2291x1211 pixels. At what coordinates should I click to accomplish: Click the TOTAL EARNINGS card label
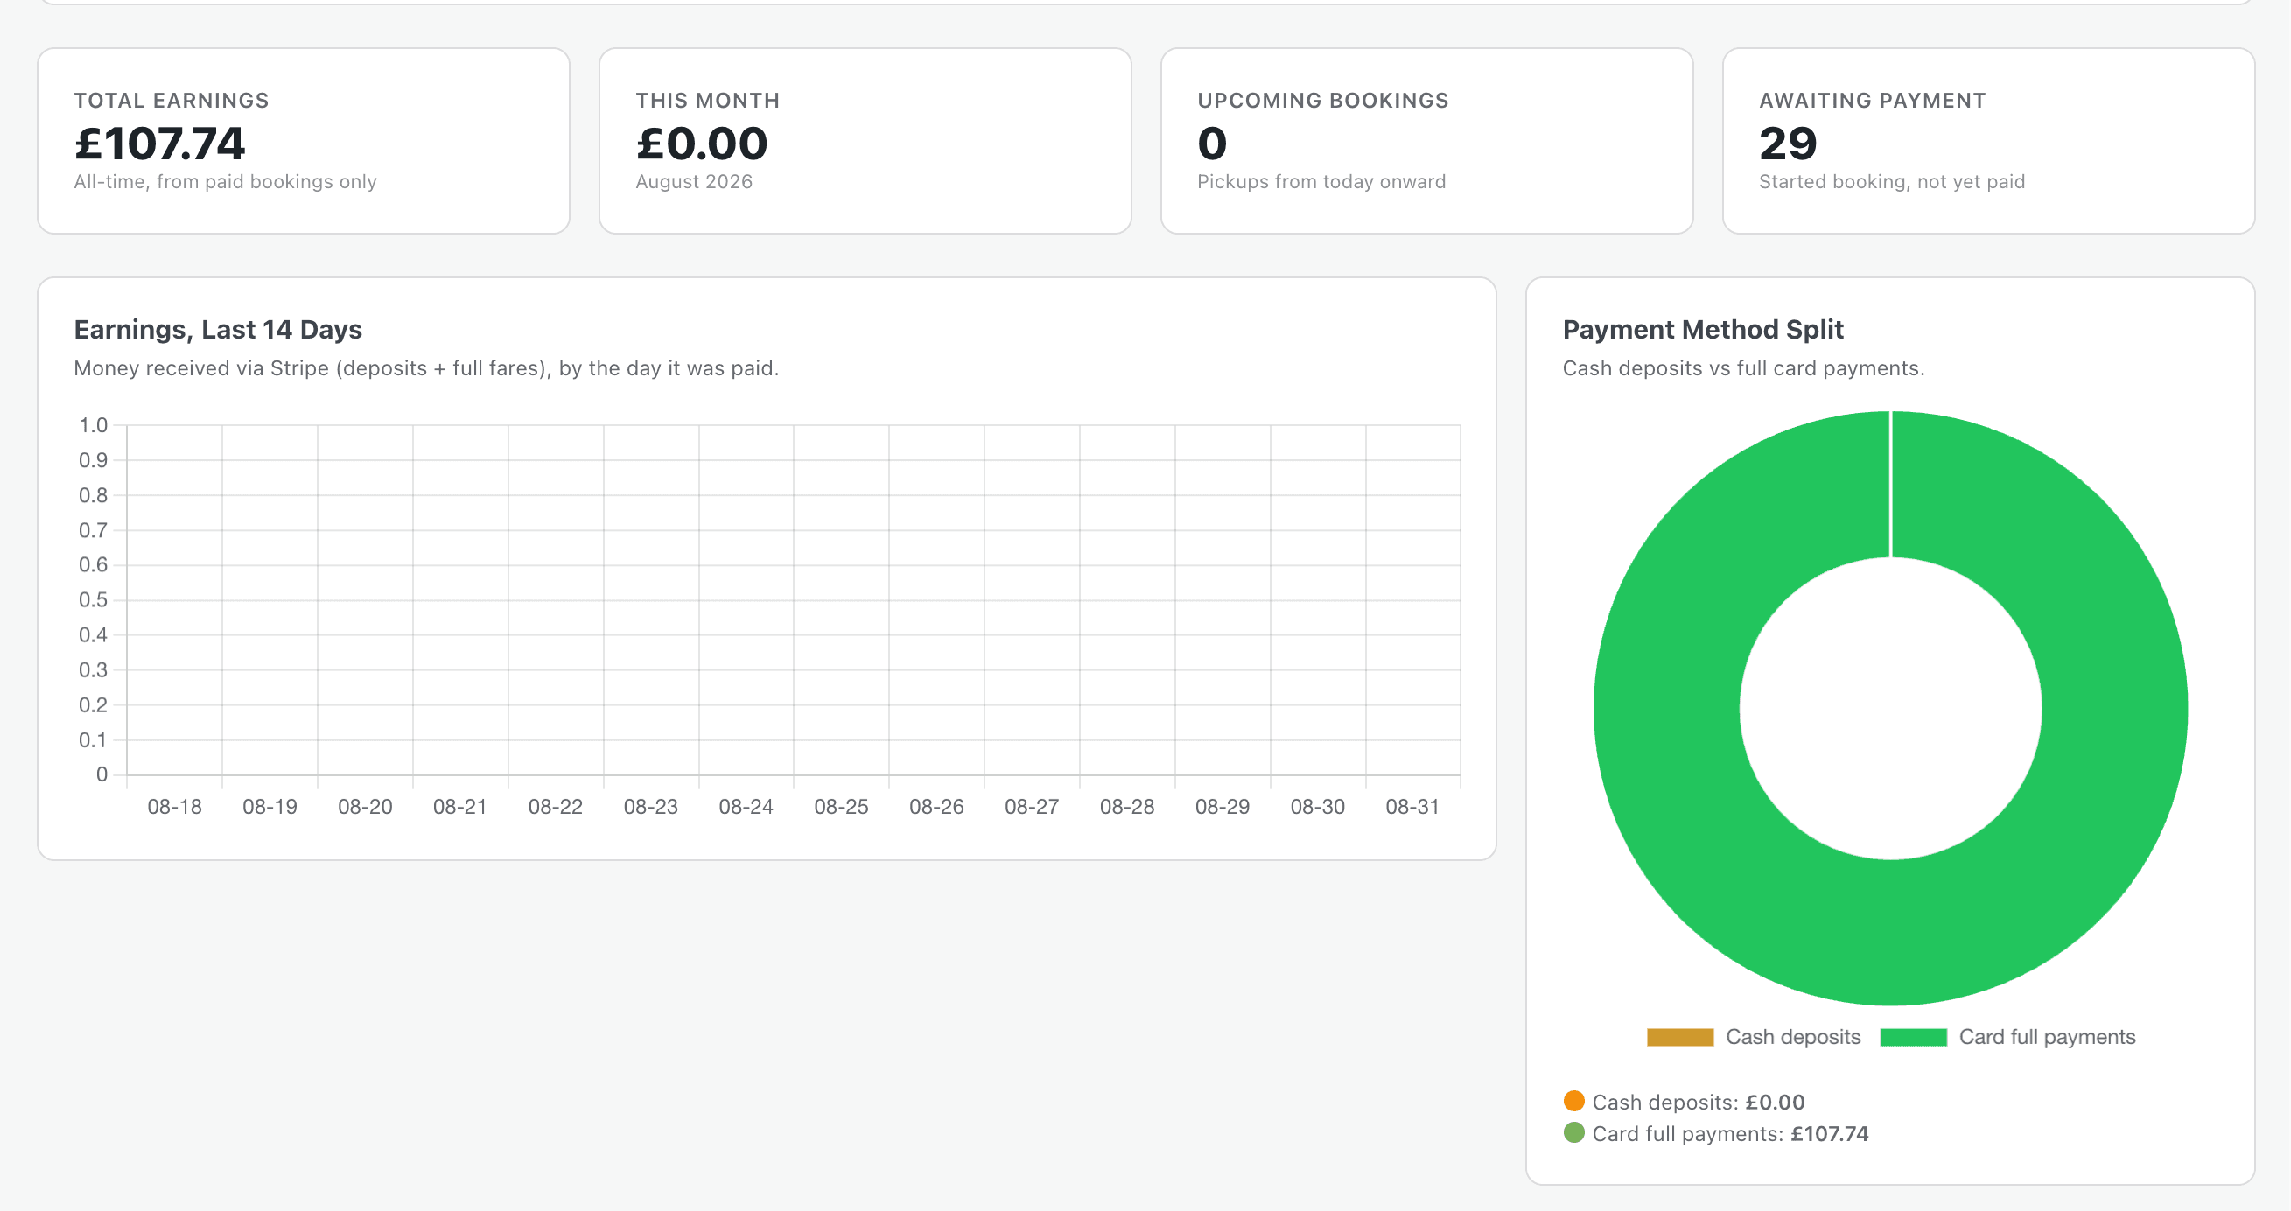coord(172,101)
